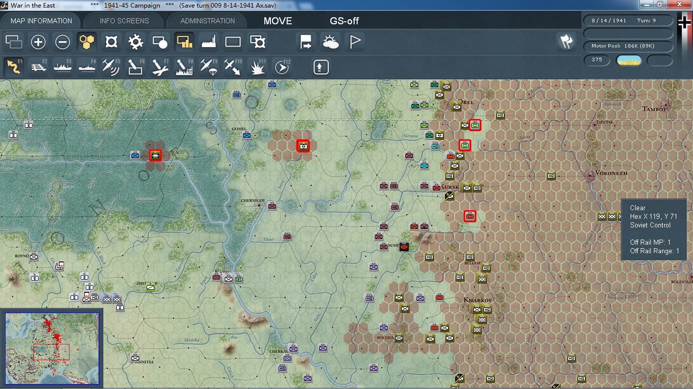
Task: Click the MOVE mode label
Action: [278, 21]
